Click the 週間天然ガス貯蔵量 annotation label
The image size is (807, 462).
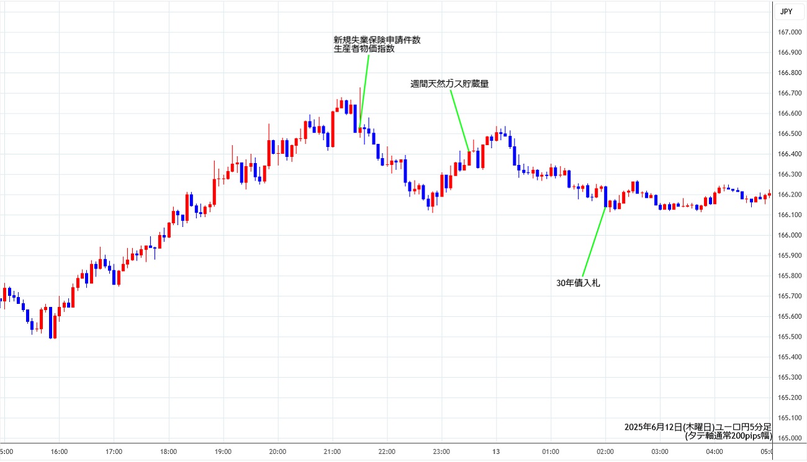(449, 84)
